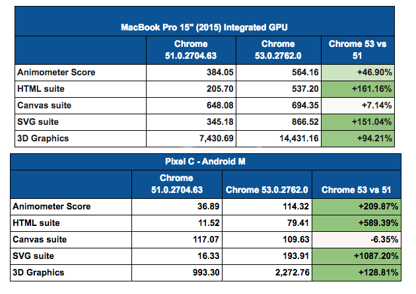
Task: Click the 'MacBook Pro 15" (2015) Integrated GPU' title
Action: coord(204,27)
